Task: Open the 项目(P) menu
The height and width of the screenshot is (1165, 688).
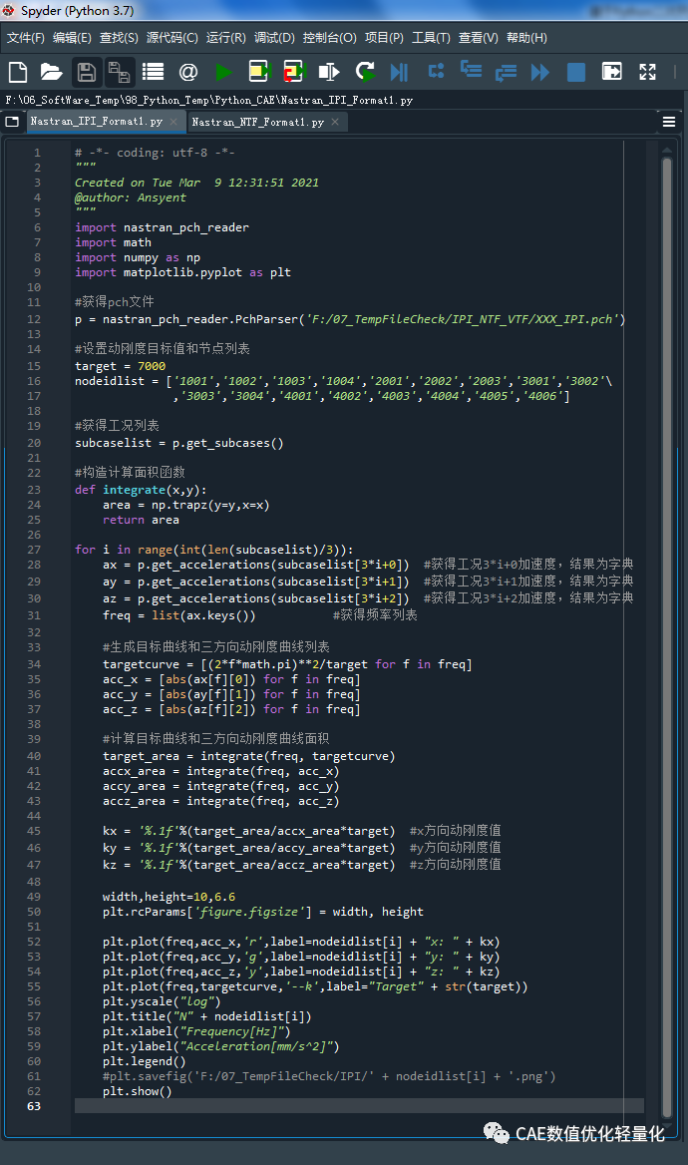Action: pos(384,38)
